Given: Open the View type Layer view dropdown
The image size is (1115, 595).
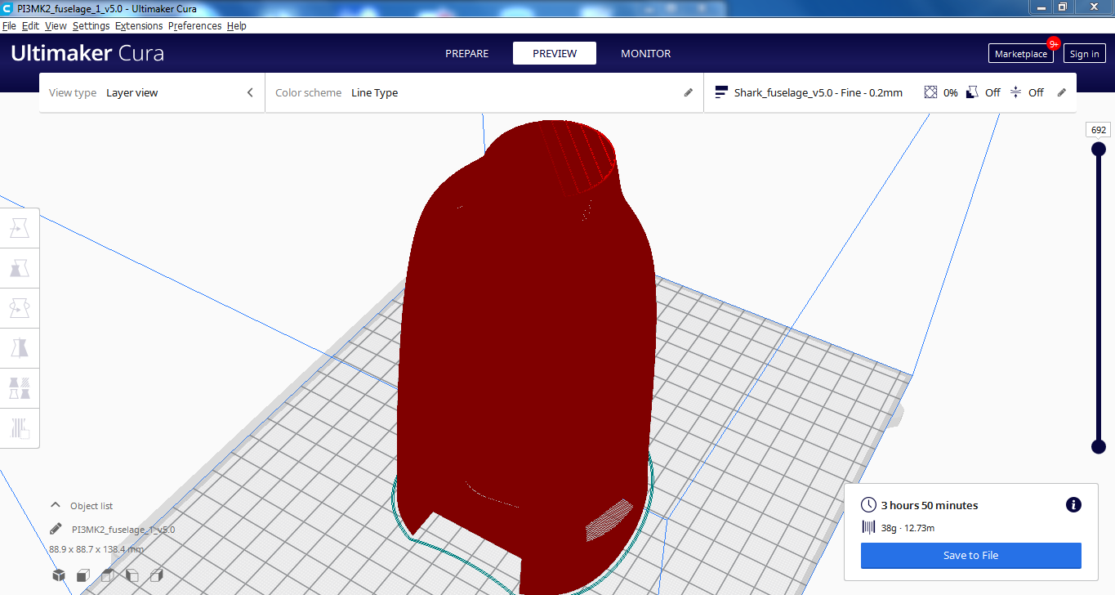Looking at the screenshot, I should 152,93.
